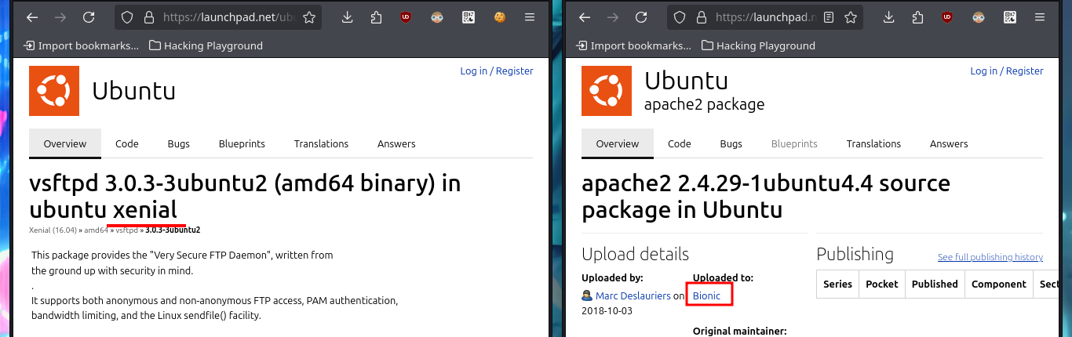The height and width of the screenshot is (337, 1072).
Task: Click the cookie extension icon in the toolbar
Action: point(499,17)
